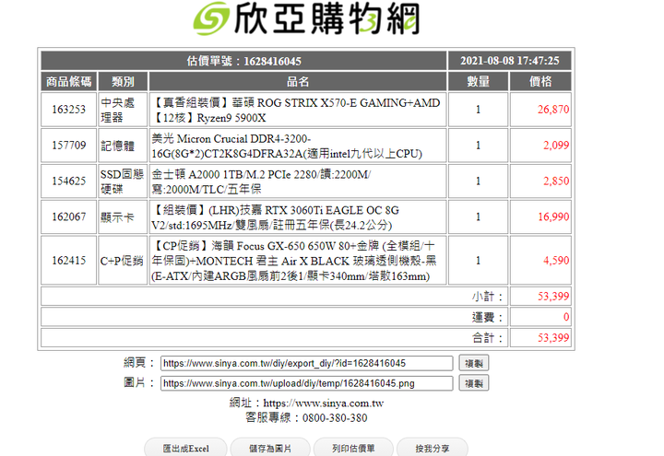Copy the 網頁 URL with its 複製 button

pyautogui.click(x=474, y=363)
